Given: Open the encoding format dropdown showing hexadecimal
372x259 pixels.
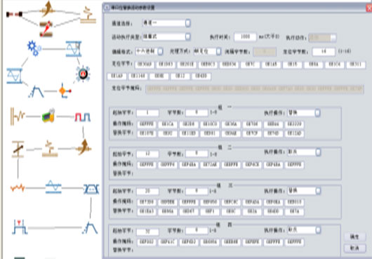Looking at the screenshot, I should 160,51.
